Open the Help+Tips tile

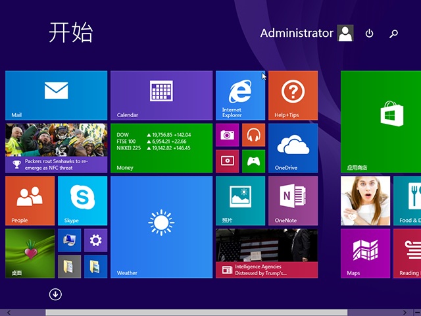(293, 95)
